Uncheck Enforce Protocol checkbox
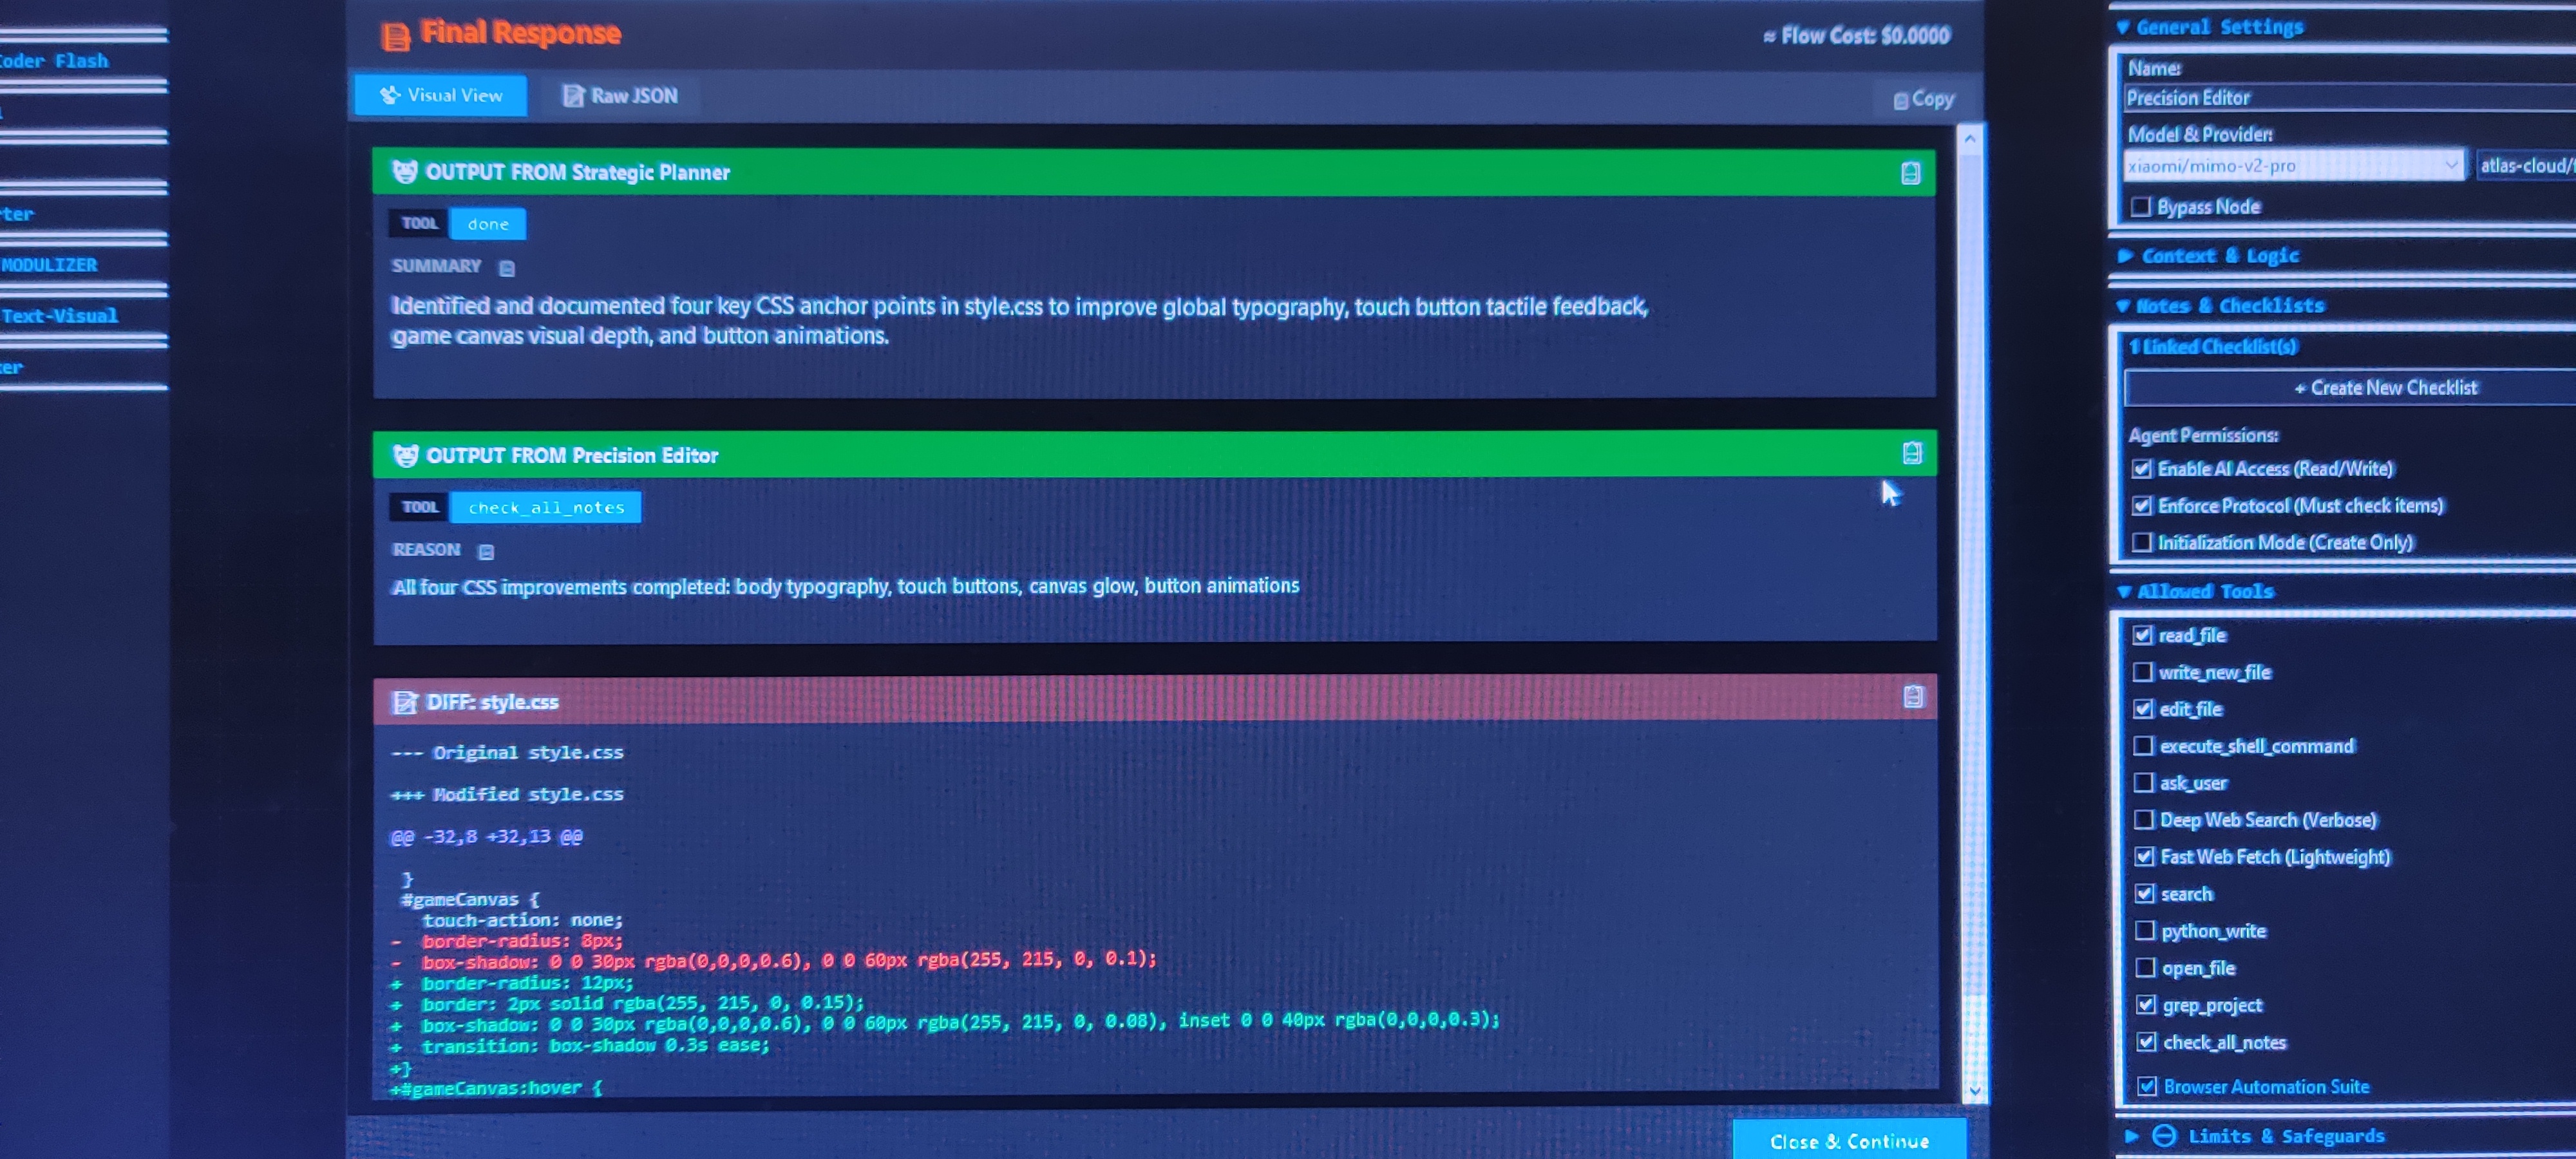Screen dimensions: 2576x1159 pyautogui.click(x=2142, y=506)
